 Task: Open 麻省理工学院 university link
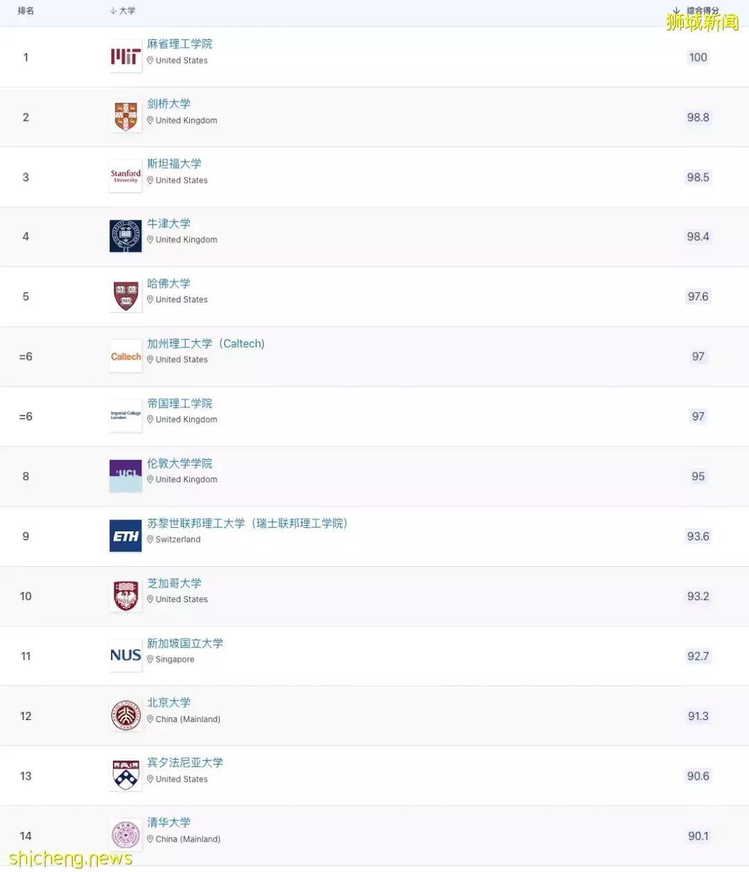click(x=180, y=44)
